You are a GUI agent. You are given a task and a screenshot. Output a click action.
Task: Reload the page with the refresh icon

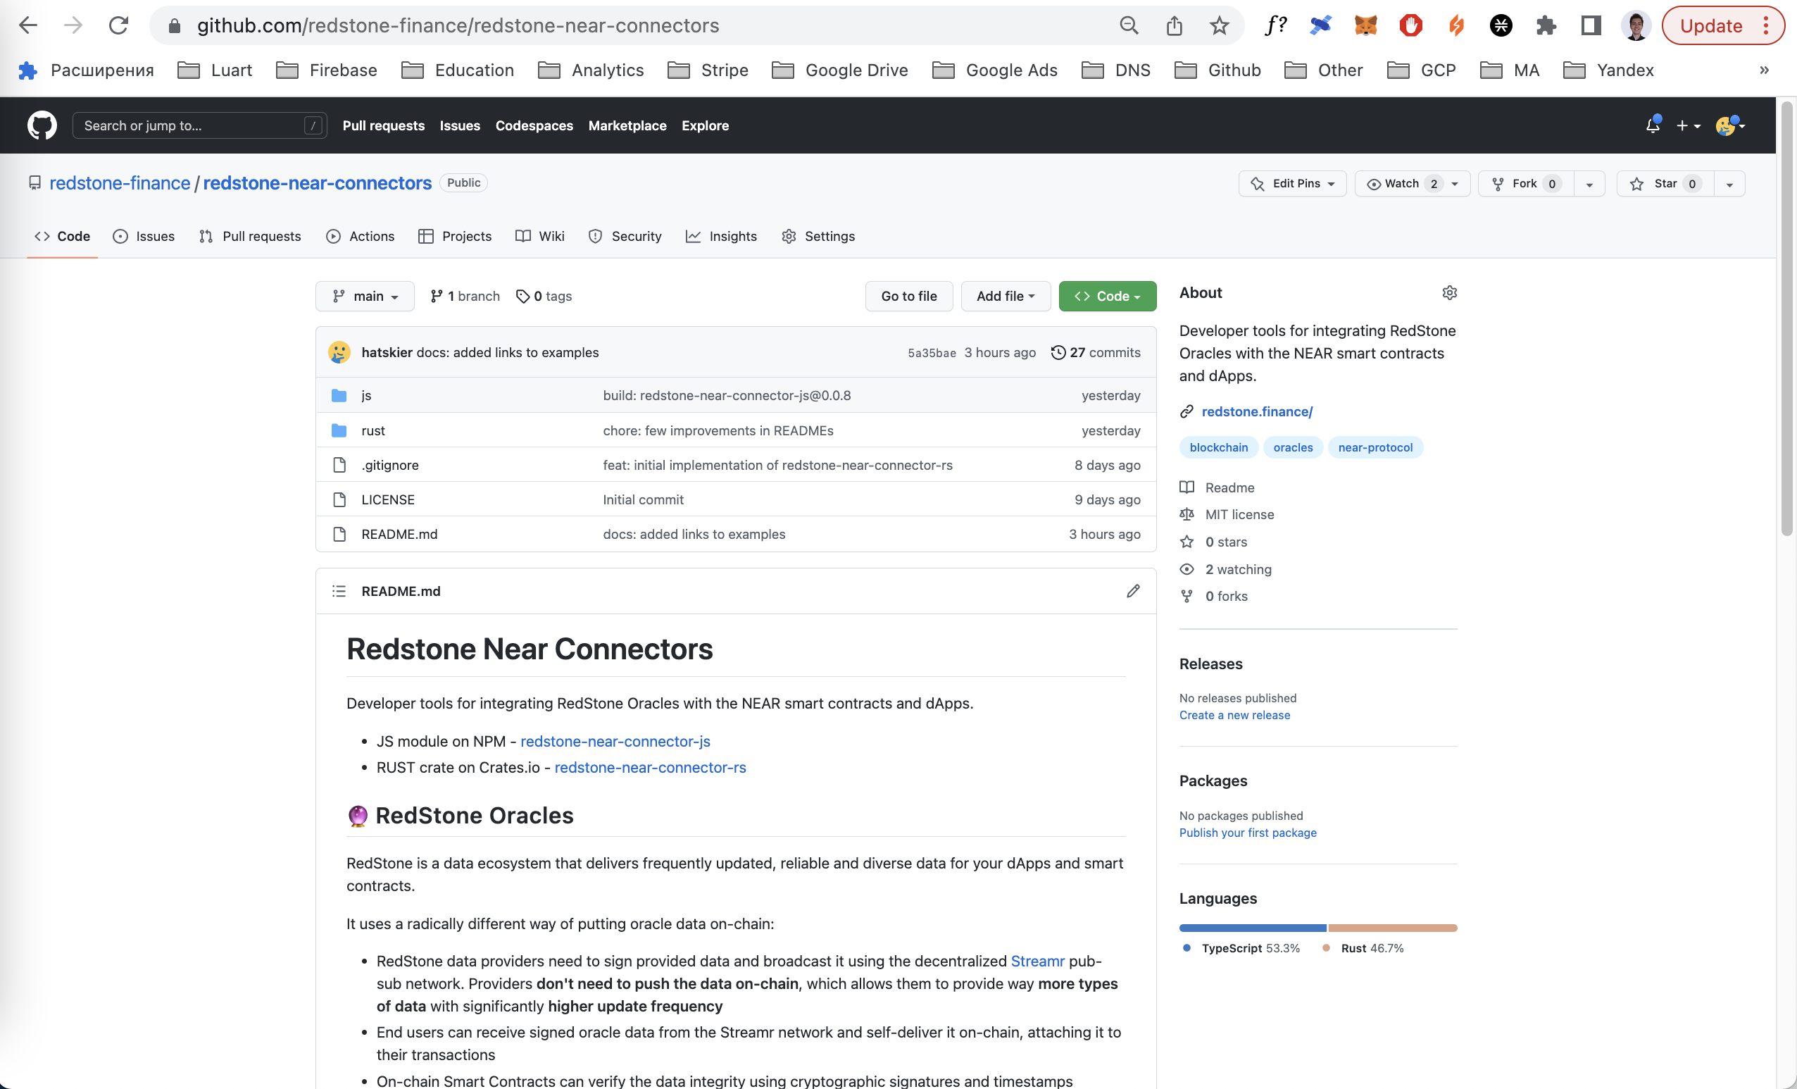pyautogui.click(x=118, y=25)
